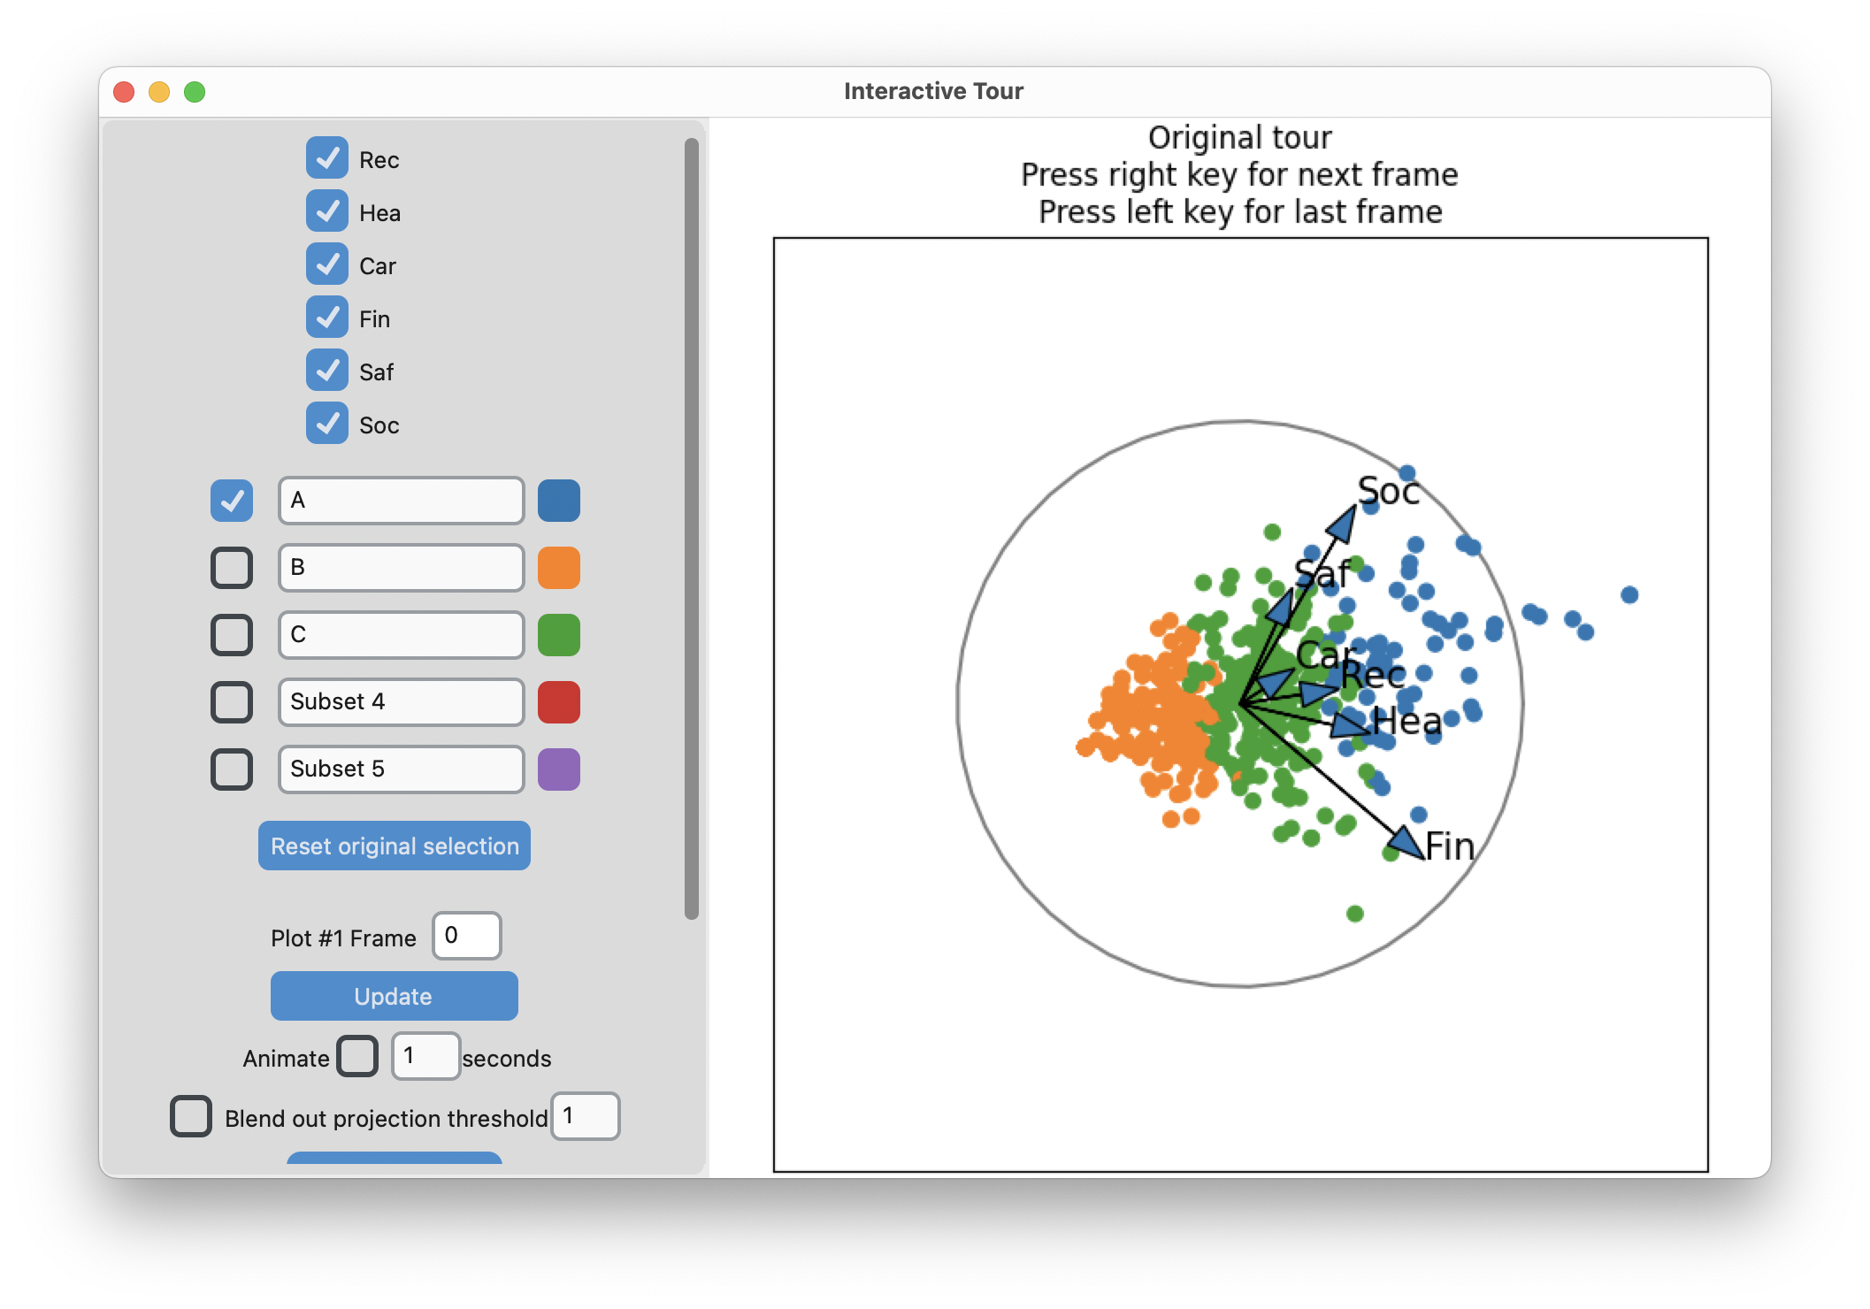
Task: Deselect subset A
Action: click(231, 501)
